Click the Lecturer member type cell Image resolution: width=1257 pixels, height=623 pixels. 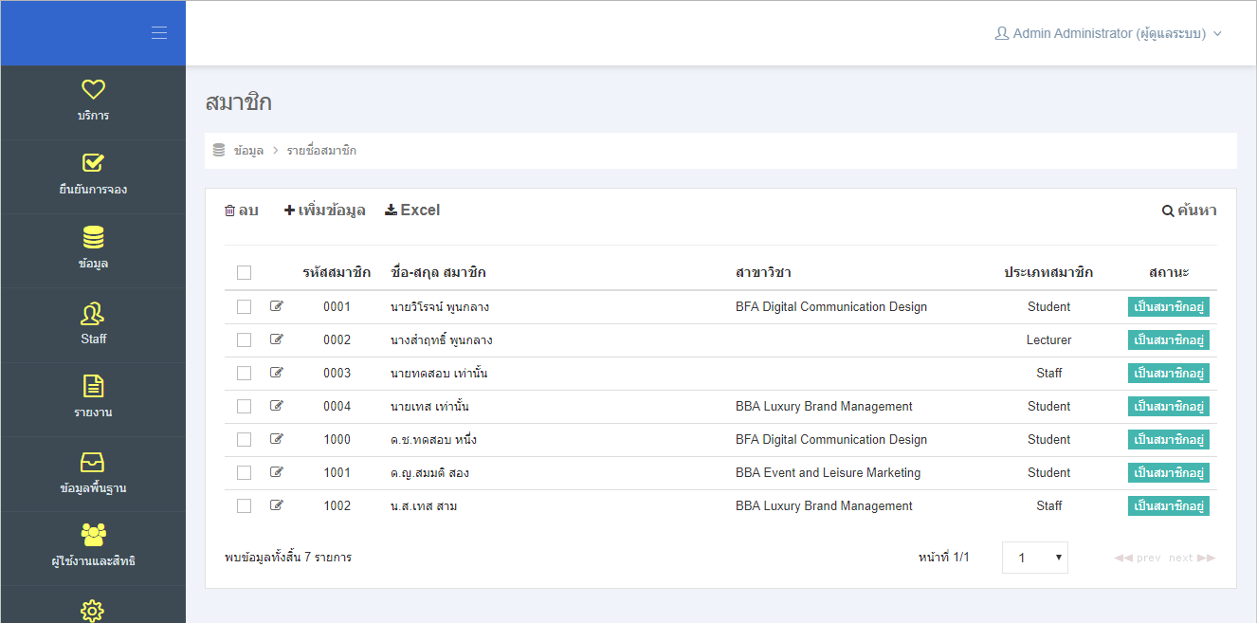click(1048, 340)
